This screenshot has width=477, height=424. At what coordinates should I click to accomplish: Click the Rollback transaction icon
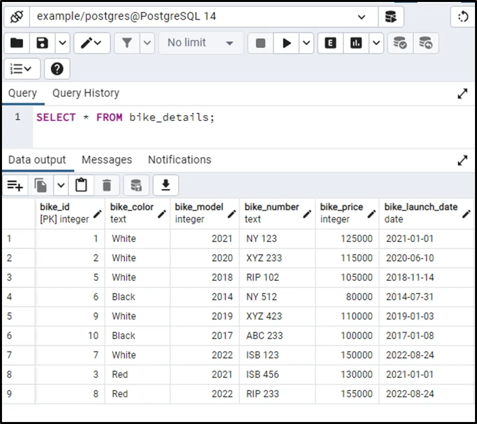(425, 43)
